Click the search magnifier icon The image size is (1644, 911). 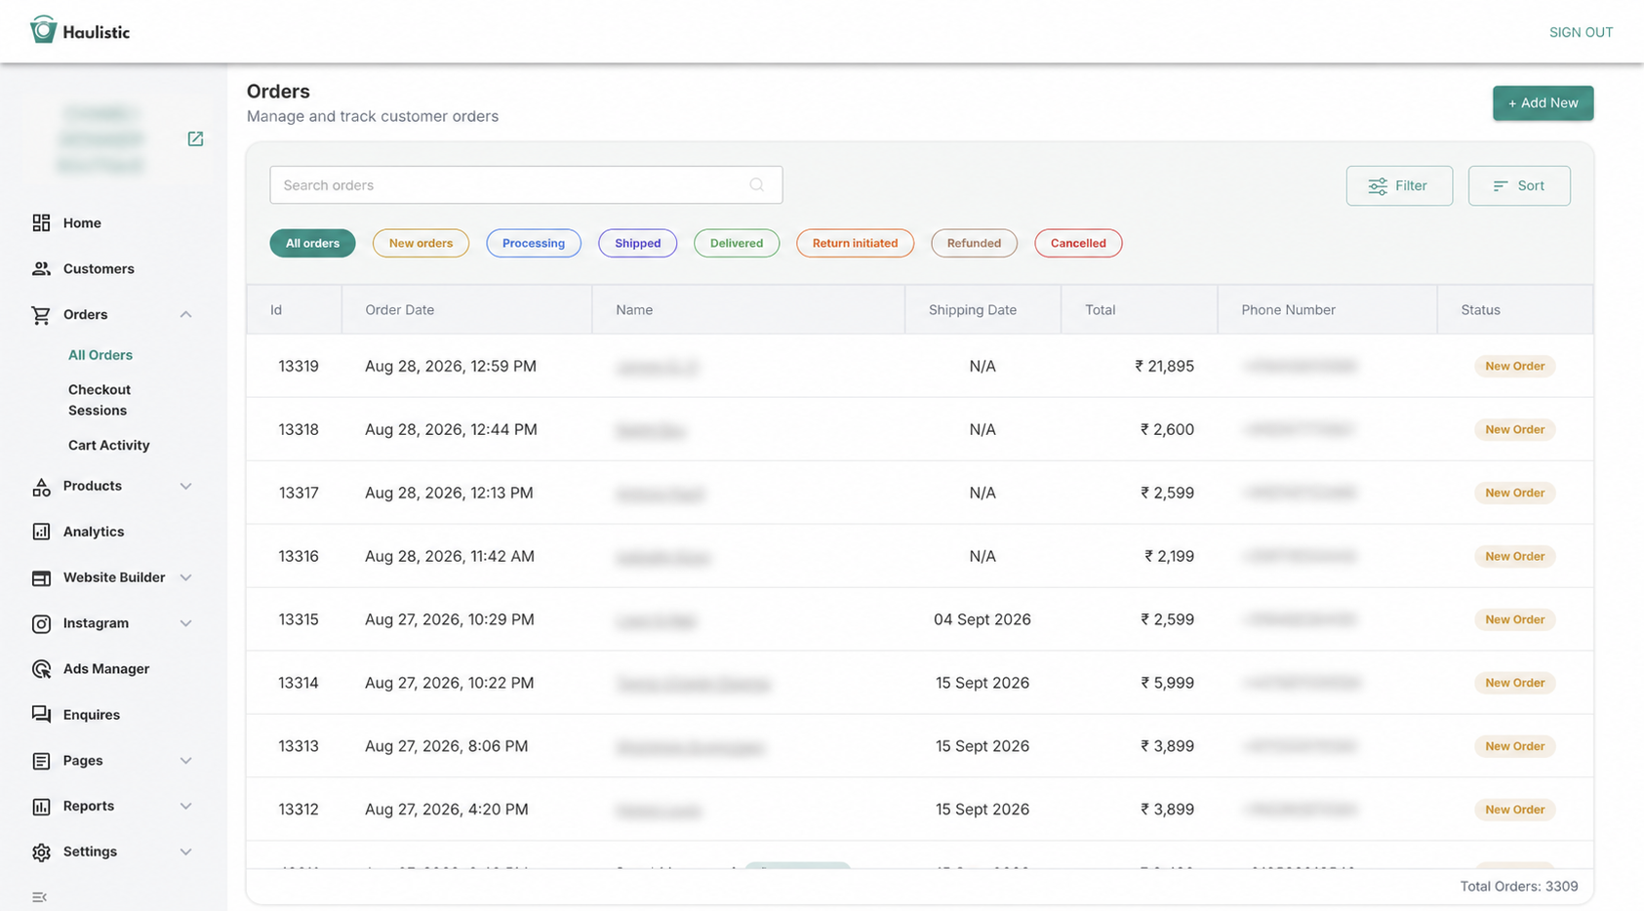click(x=756, y=184)
